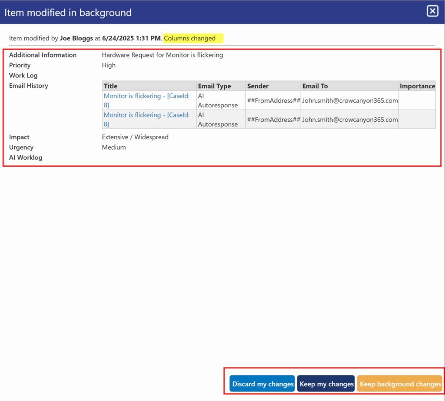Click AI Autoresponse in second email row
The image size is (445, 401).
click(x=218, y=119)
